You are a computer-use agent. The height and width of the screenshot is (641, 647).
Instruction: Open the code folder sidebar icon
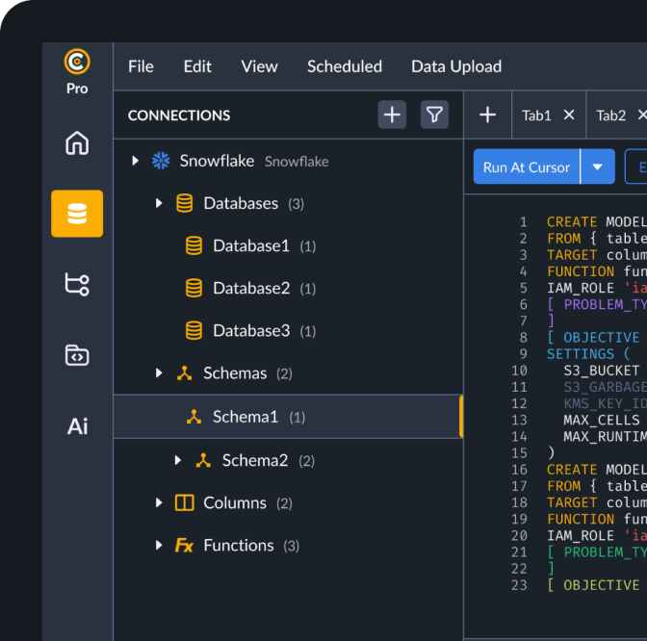point(77,355)
